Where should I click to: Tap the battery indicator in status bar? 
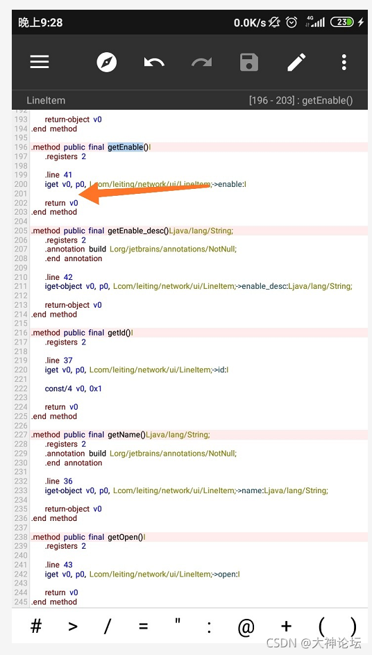(342, 22)
